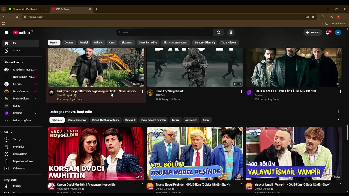Select Ən son yüklənmiş chip
The width and height of the screenshot is (349, 196).
tap(205, 42)
